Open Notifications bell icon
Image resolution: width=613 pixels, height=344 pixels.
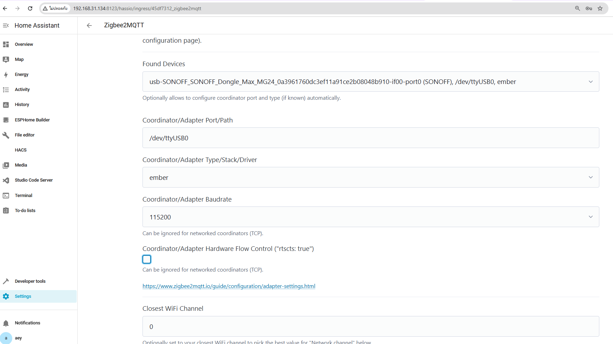point(6,323)
